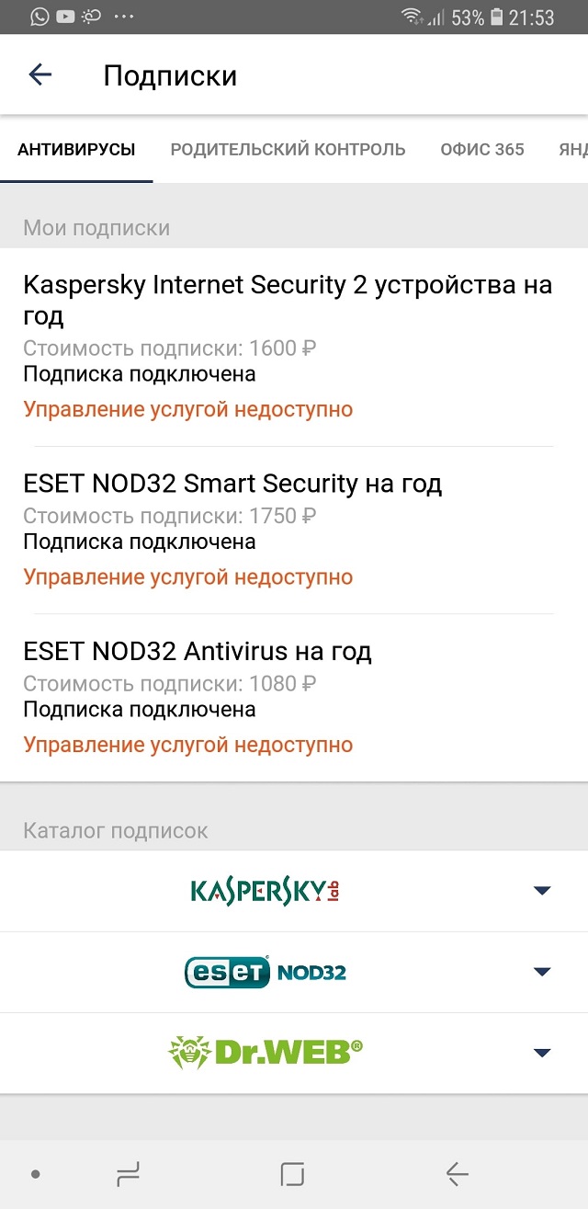The image size is (588, 1209).
Task: Select the ESET NOD32 Smart Security subscription entry
Action: pos(232,483)
